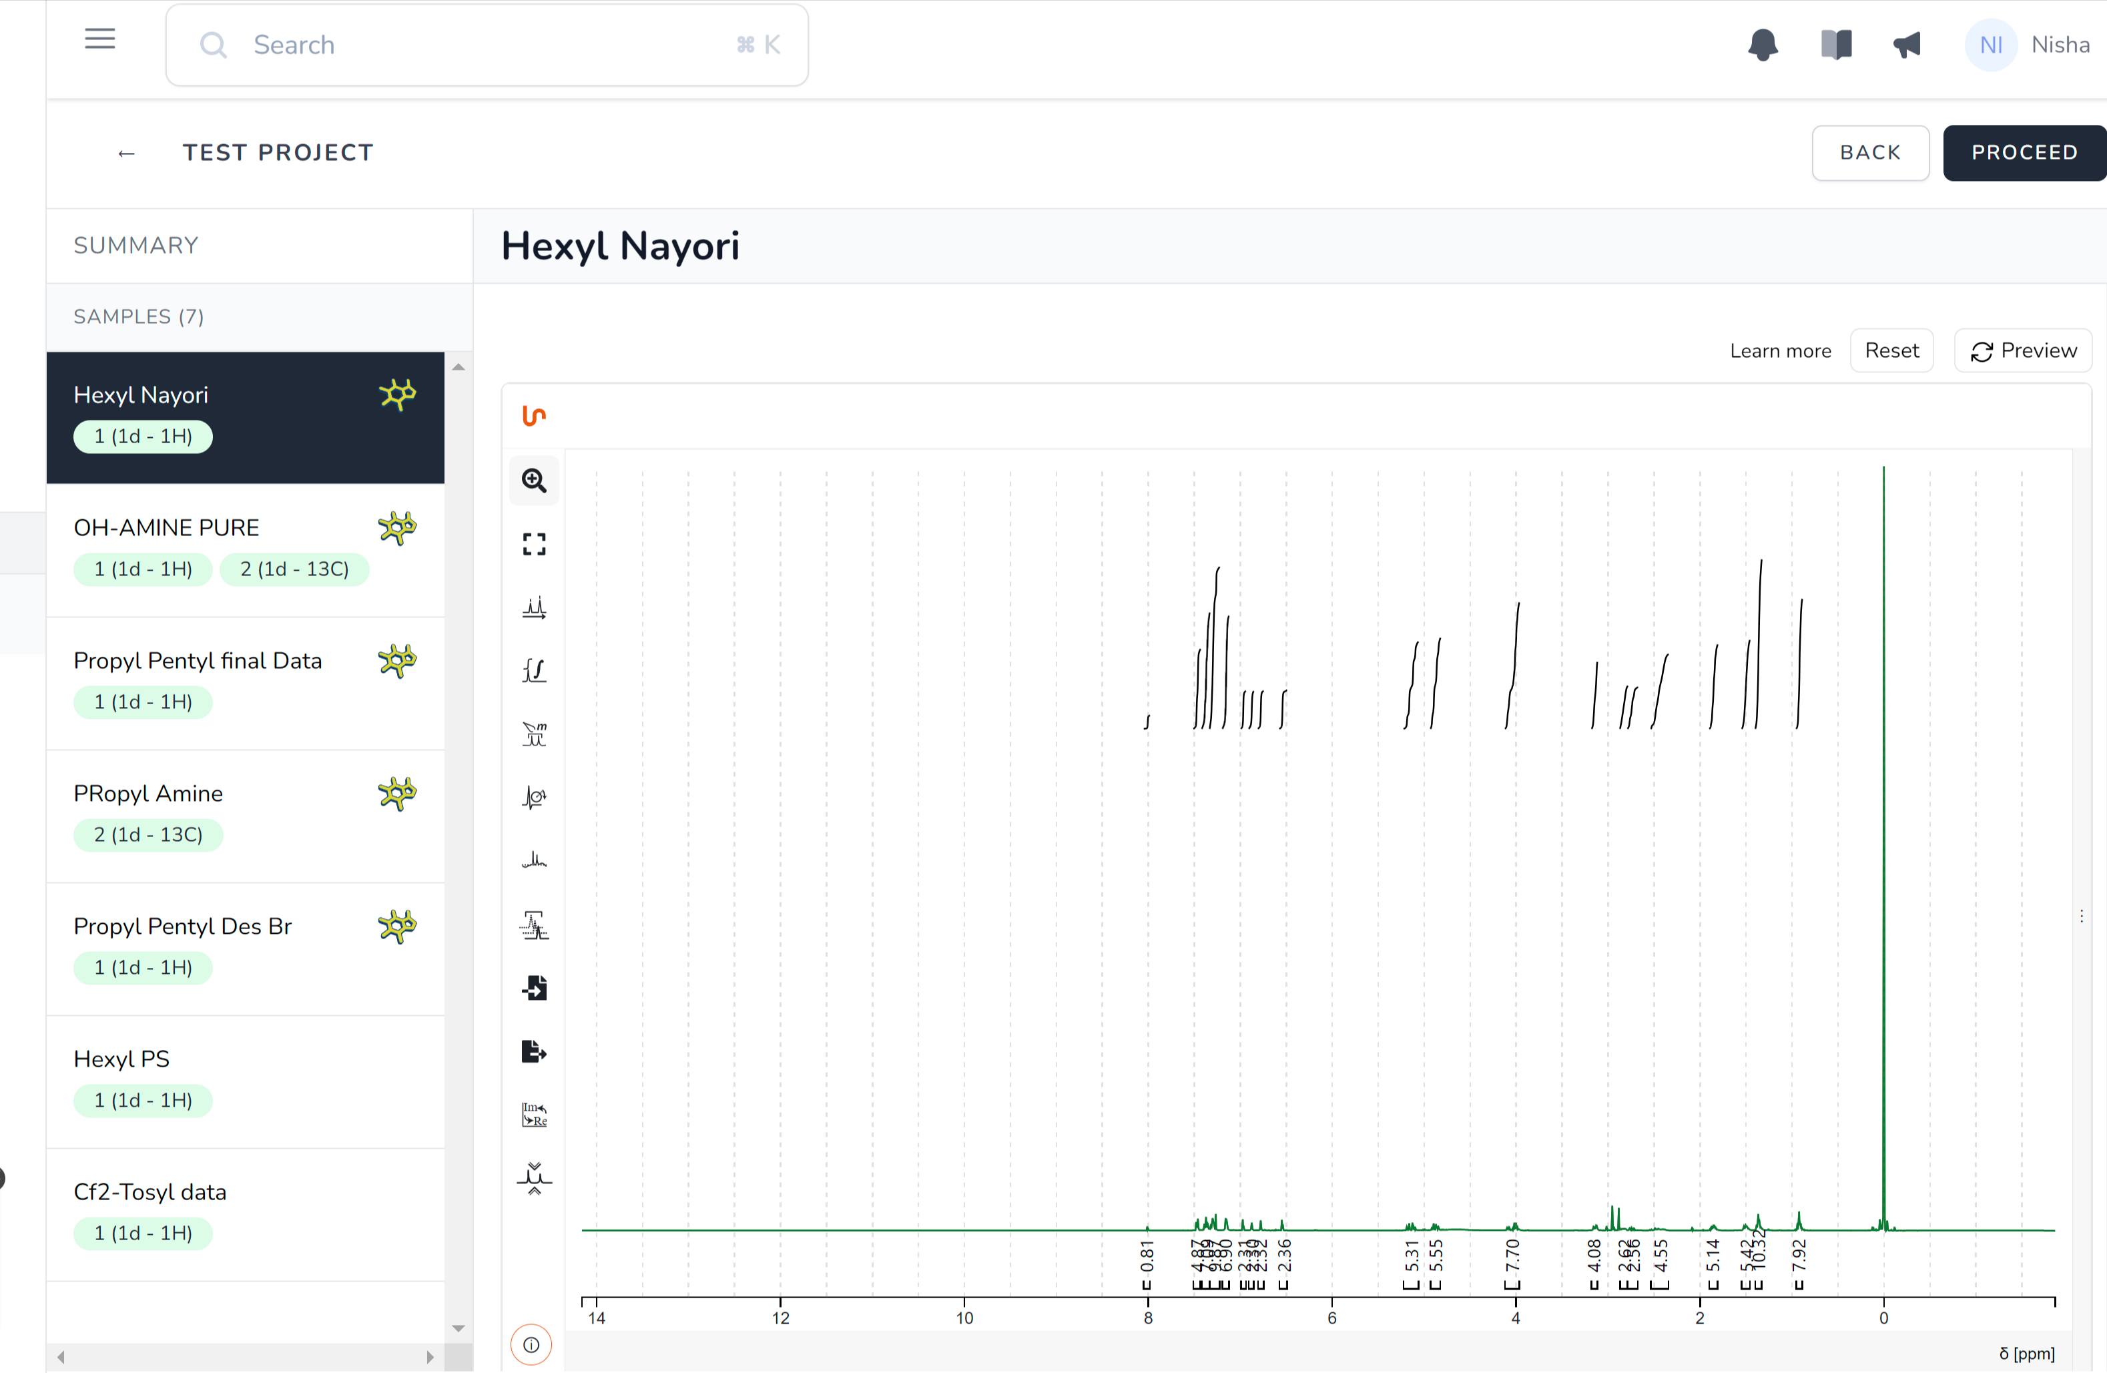Screen dimensions: 2107x1373
Task: Click the molecule icon on PRopyl Amine
Action: point(398,793)
